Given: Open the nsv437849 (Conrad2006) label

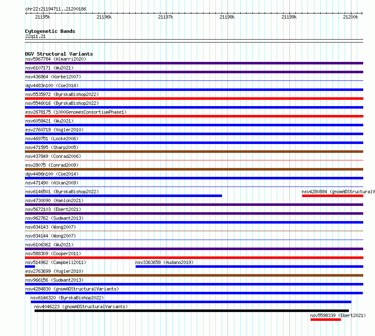Looking at the screenshot, I should coord(53,156).
